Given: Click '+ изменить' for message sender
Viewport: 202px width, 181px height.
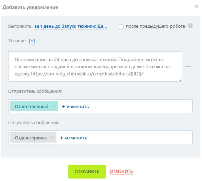Looking at the screenshot, I should pyautogui.click(x=75, y=107).
